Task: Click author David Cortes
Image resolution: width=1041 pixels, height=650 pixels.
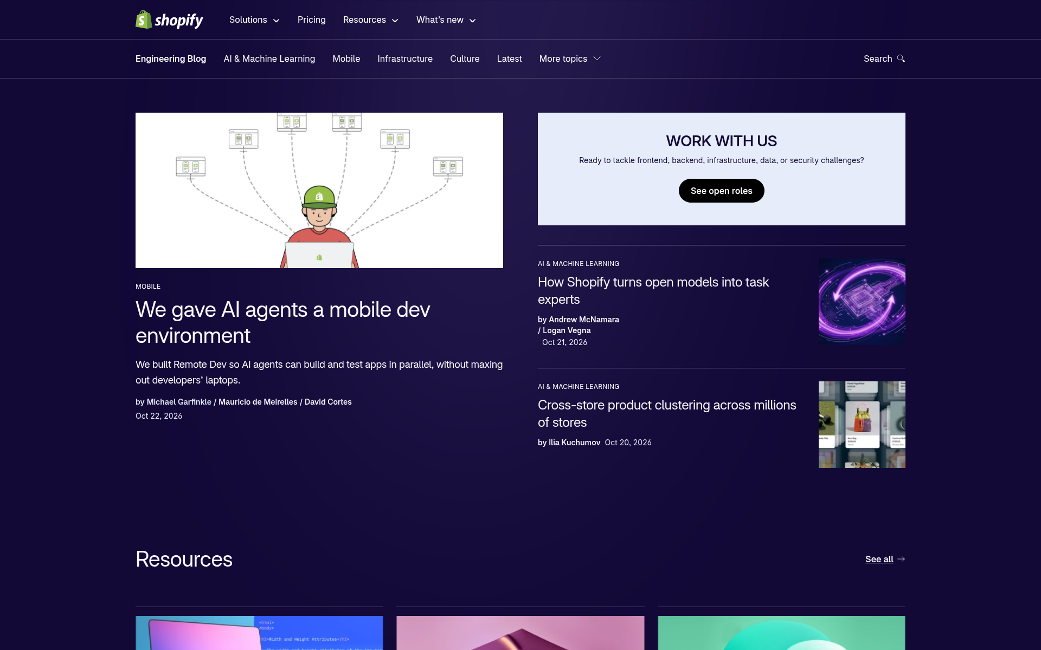Action: pos(328,402)
